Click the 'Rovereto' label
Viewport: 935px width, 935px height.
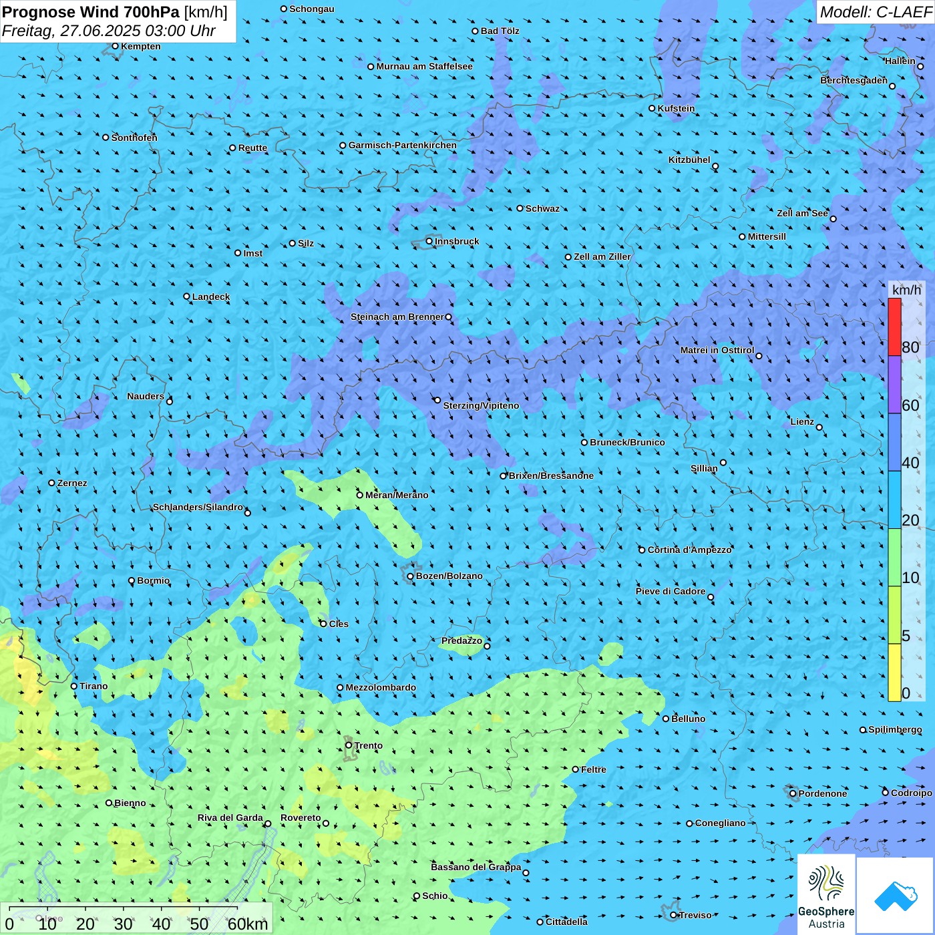pyautogui.click(x=301, y=817)
